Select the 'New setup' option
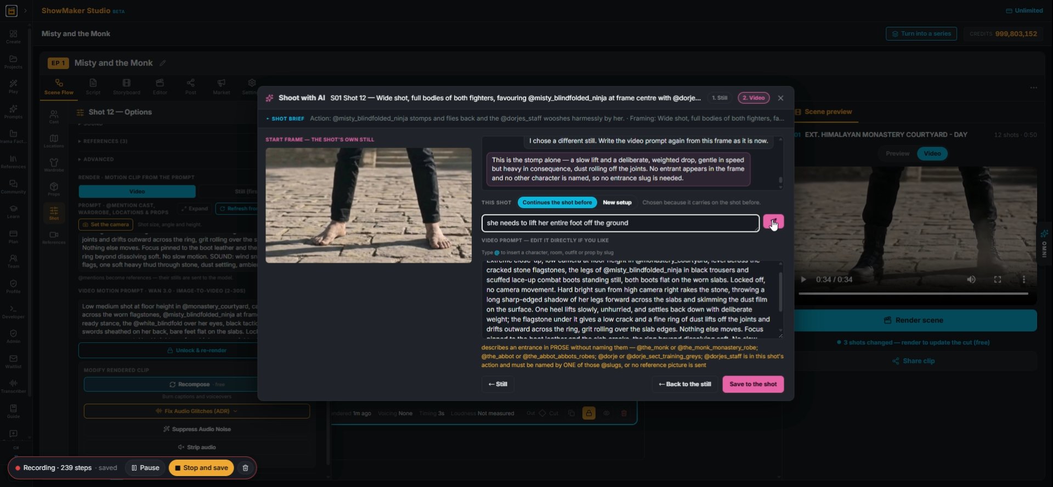1053x487 pixels. (617, 202)
